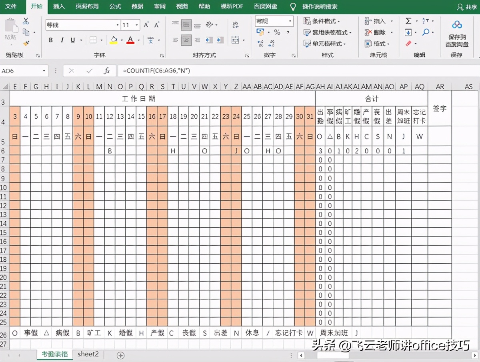Click in the formula bar COUNTIF text

pyautogui.click(x=156, y=71)
